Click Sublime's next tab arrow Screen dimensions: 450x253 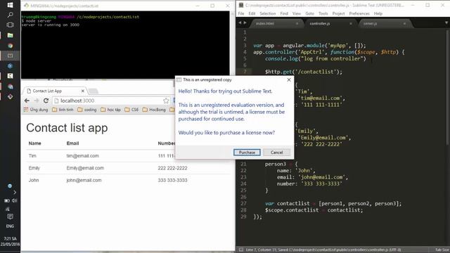pyautogui.click(x=245, y=22)
